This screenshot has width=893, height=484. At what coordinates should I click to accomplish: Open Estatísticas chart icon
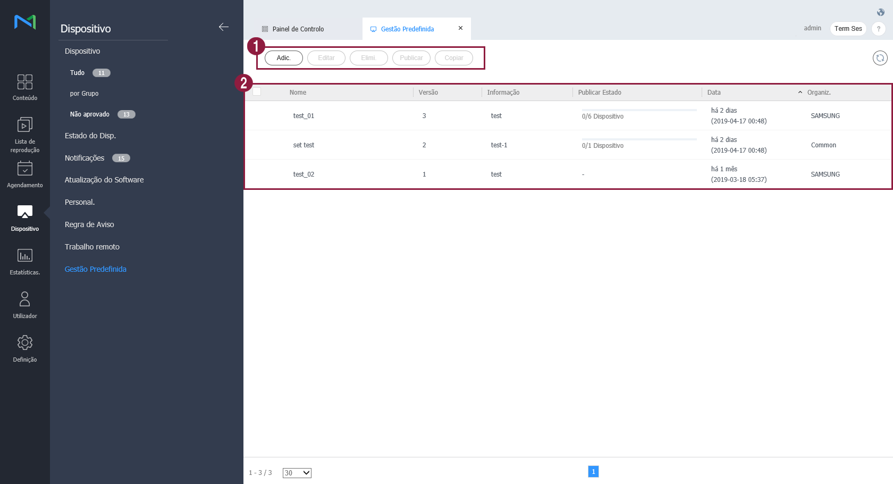25,256
